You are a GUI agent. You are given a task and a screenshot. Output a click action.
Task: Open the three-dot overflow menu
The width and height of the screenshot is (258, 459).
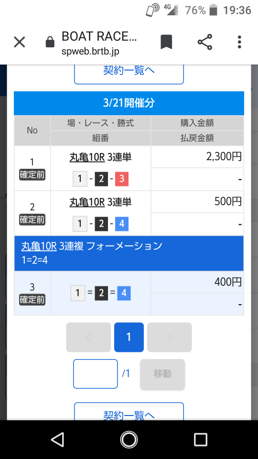coord(239,42)
